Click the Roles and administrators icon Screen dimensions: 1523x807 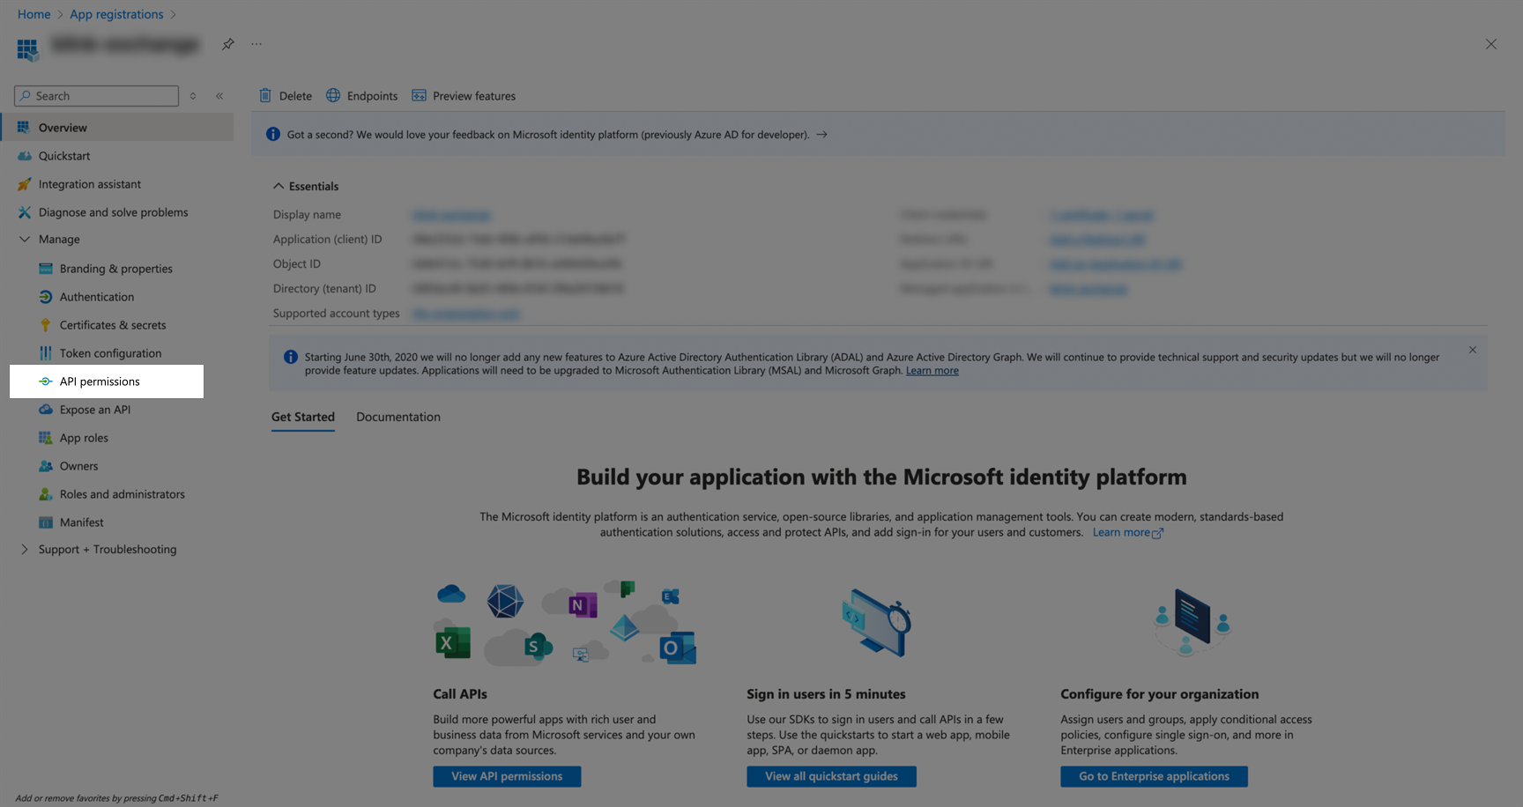pos(46,494)
